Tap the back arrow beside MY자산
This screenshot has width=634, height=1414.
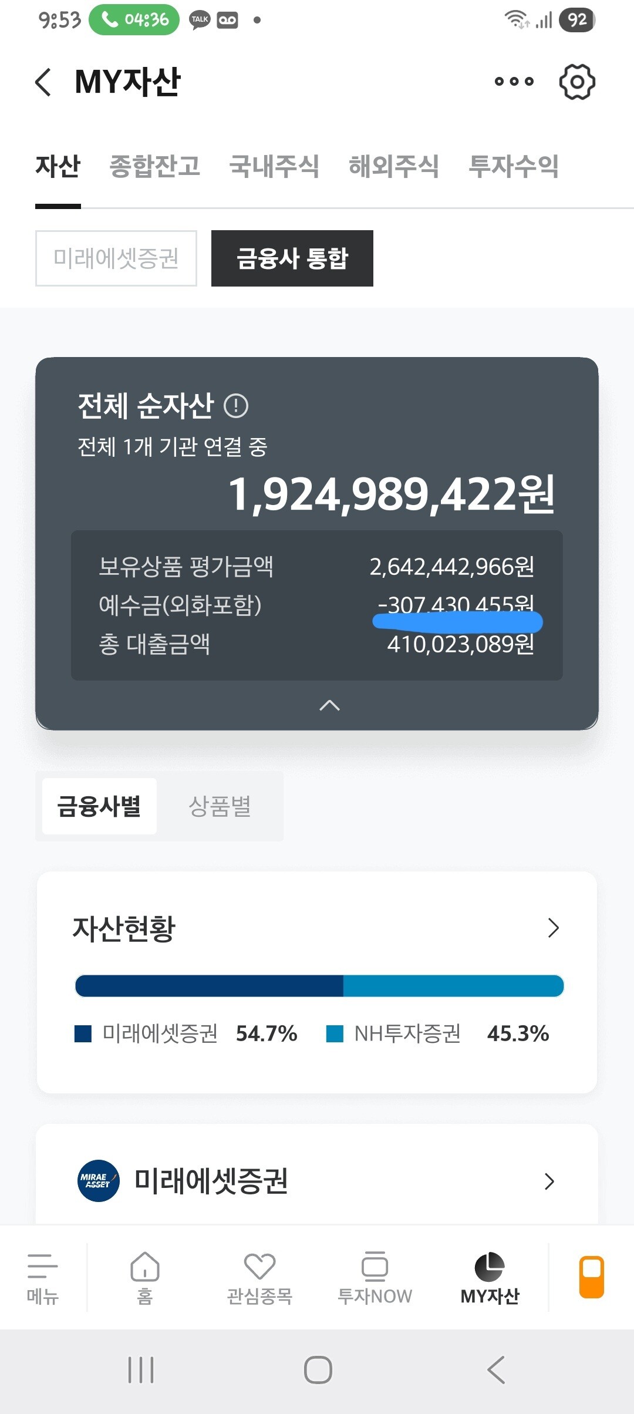[43, 82]
